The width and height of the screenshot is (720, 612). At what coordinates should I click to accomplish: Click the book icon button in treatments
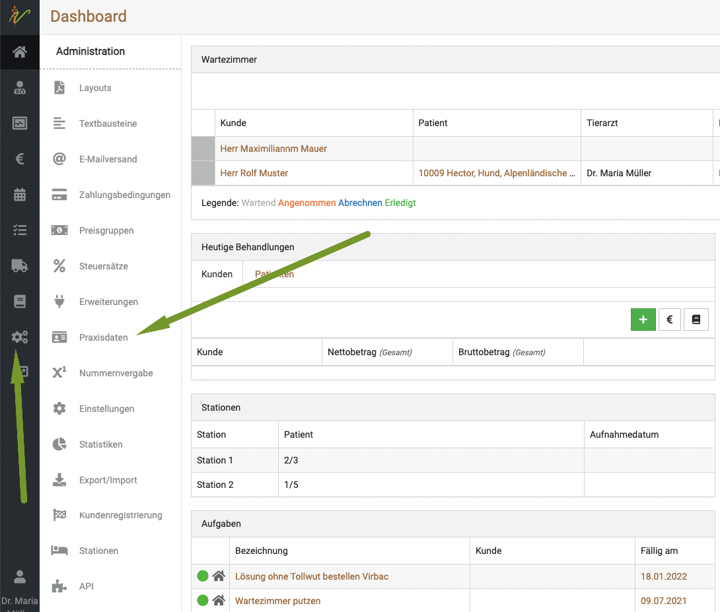[x=696, y=320]
